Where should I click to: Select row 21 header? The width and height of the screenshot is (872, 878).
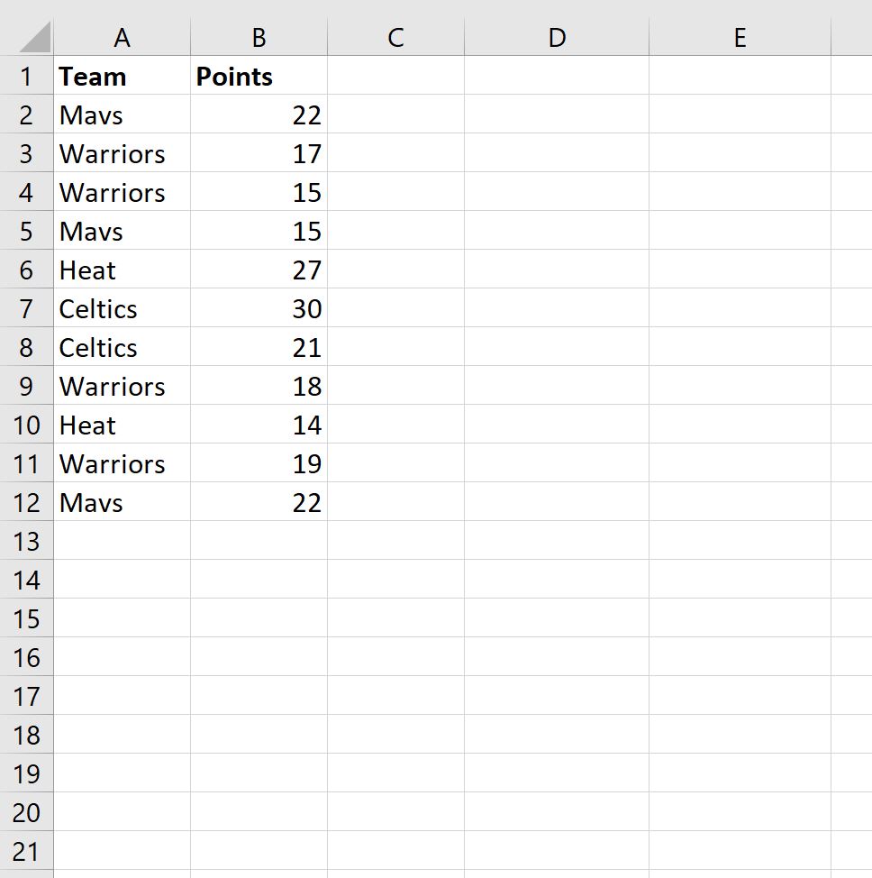(26, 851)
